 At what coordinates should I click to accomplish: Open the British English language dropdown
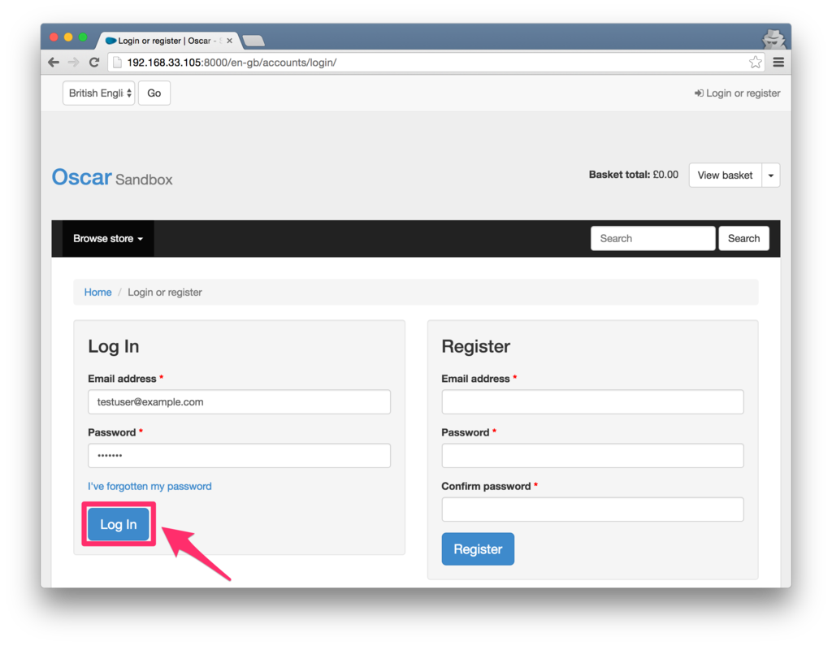coord(98,93)
